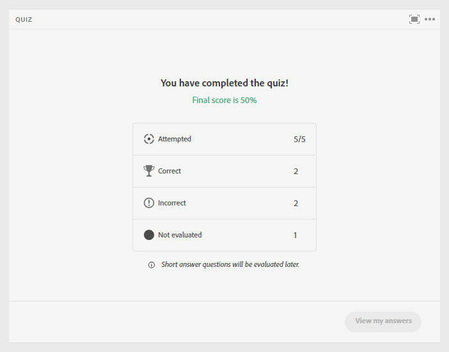Click the Attempted row label

[x=175, y=139]
